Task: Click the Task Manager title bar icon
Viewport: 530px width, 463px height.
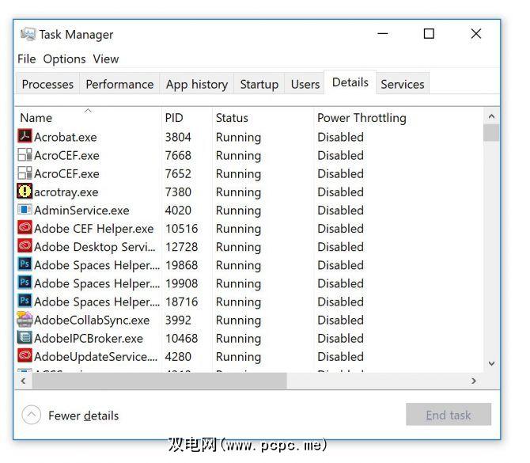Action: [x=28, y=34]
